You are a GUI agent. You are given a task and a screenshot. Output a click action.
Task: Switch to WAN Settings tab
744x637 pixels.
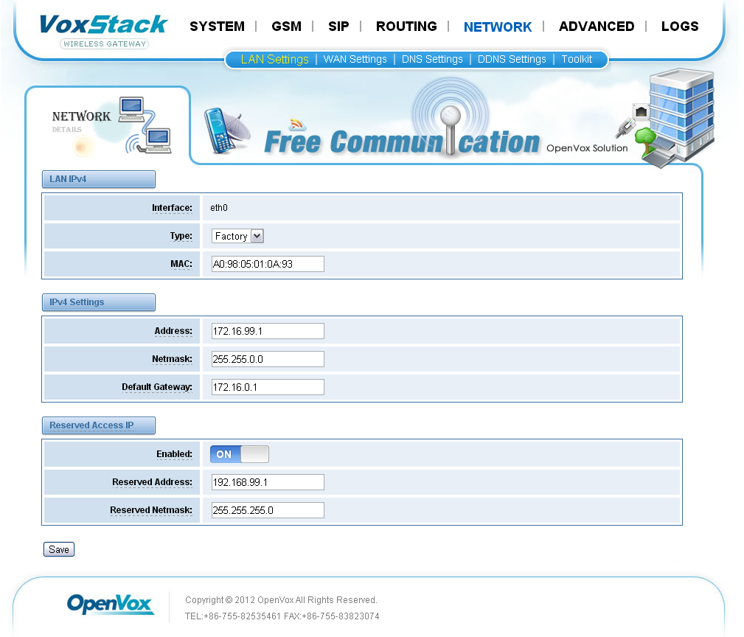tap(355, 59)
